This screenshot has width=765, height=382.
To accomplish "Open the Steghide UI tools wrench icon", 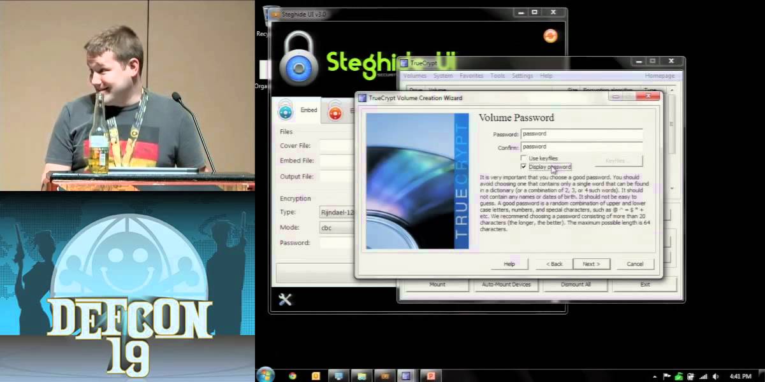I will pos(285,299).
